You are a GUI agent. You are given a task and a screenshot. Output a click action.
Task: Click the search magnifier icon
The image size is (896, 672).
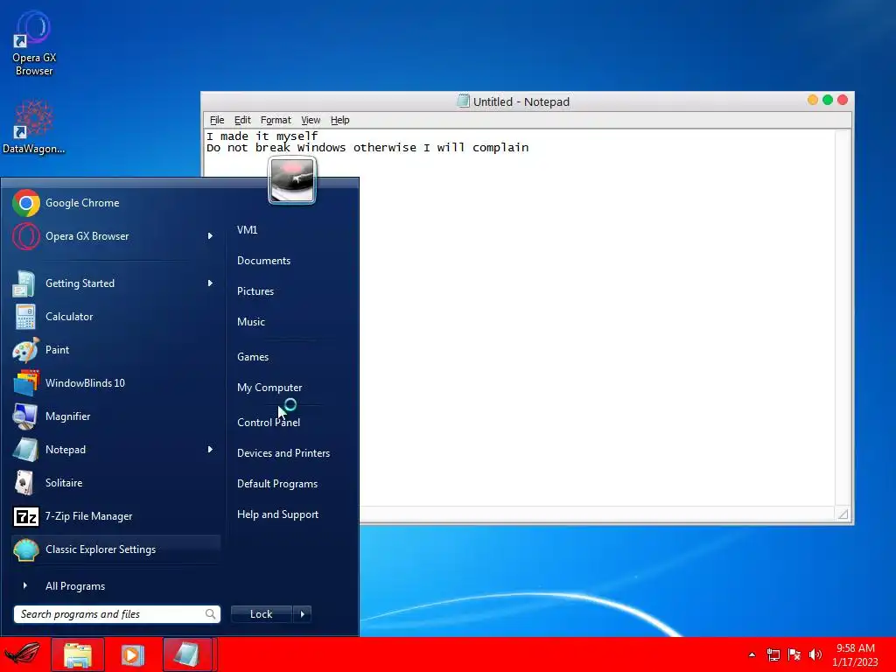tap(210, 613)
